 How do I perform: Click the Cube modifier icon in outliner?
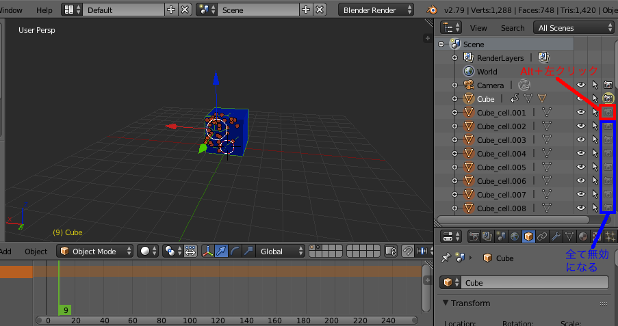pos(515,98)
